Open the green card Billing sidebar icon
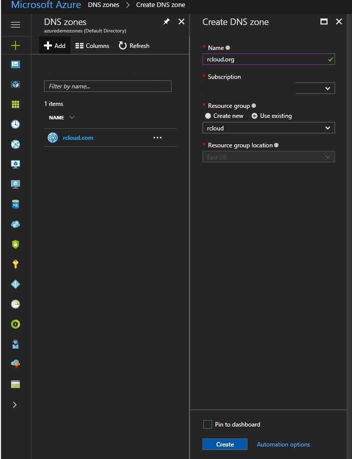The image size is (352, 459). tap(15, 384)
